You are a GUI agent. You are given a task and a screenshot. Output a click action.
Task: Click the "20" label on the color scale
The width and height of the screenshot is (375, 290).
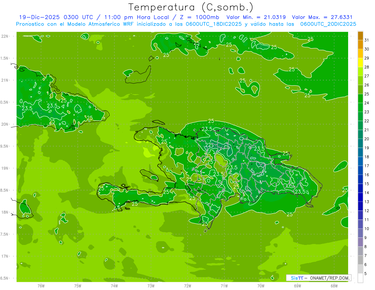click(367, 139)
